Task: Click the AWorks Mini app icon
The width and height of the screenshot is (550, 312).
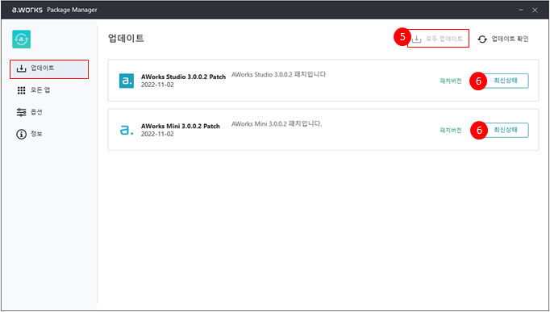Action: tap(127, 130)
